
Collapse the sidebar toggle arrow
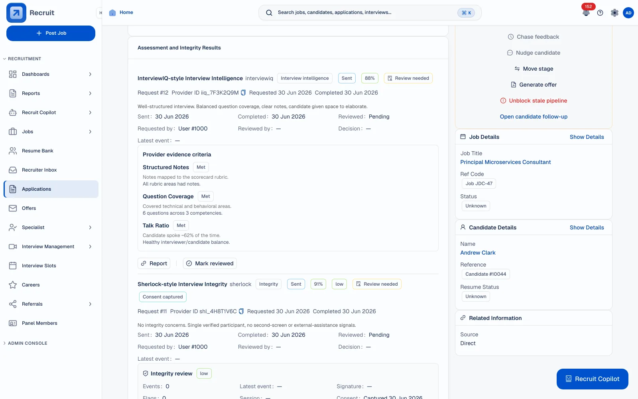(x=100, y=13)
